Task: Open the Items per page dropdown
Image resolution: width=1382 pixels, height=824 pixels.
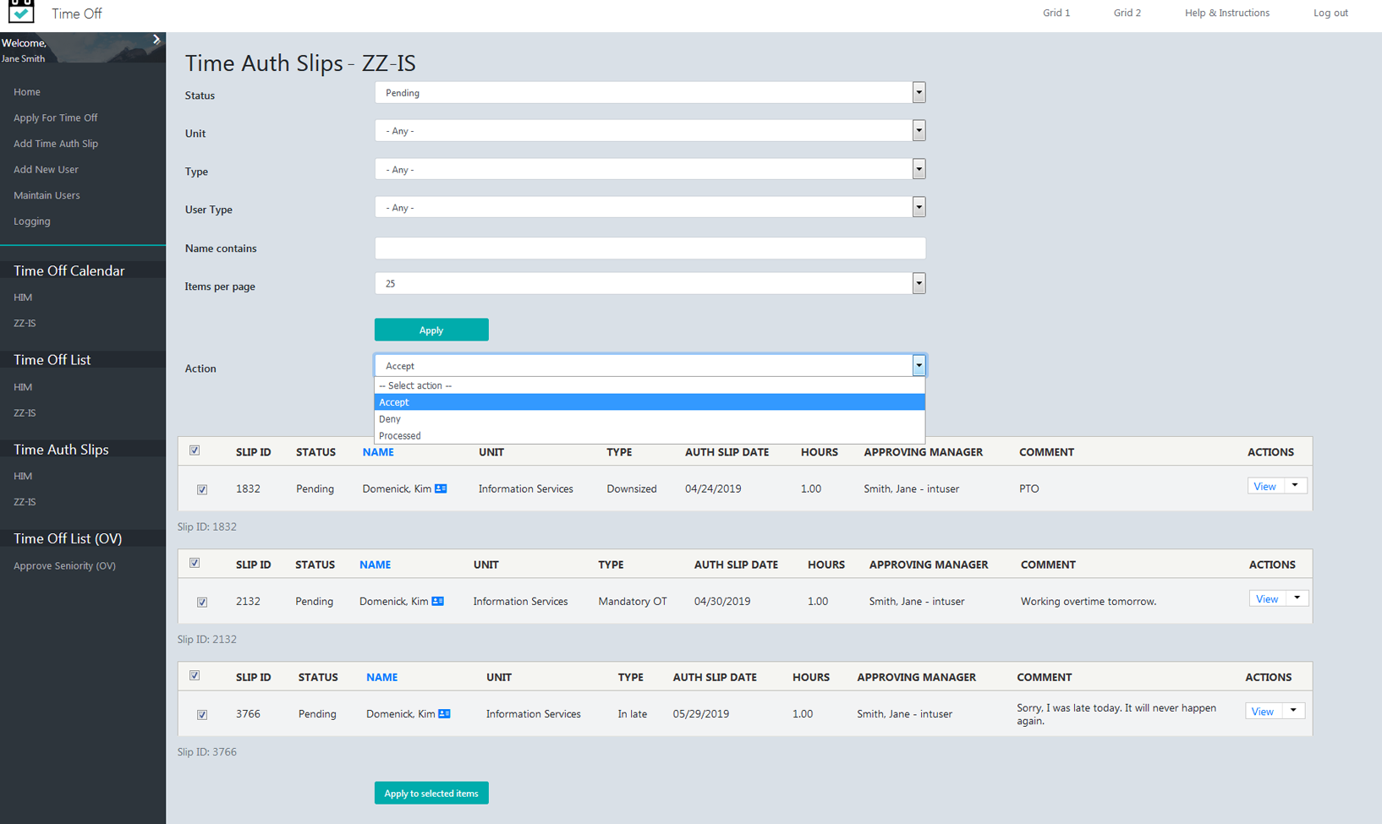Action: [919, 283]
